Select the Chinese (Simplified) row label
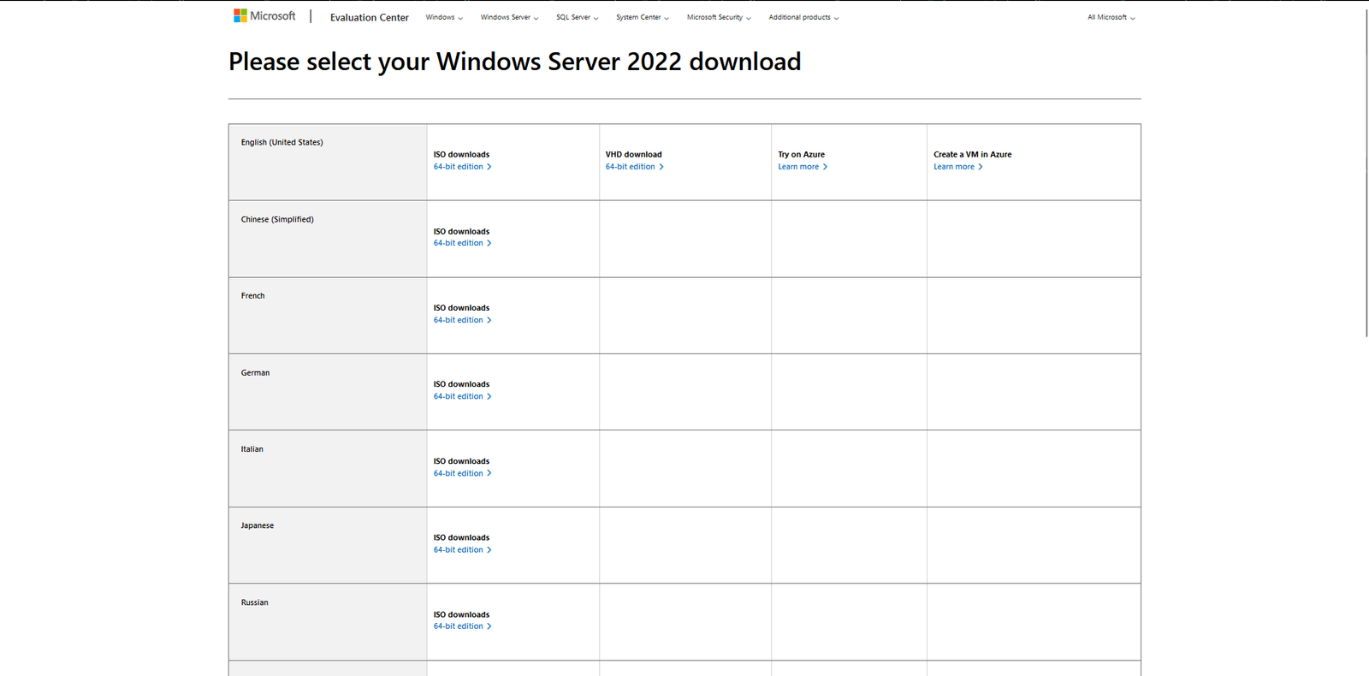The width and height of the screenshot is (1369, 676). (x=277, y=219)
